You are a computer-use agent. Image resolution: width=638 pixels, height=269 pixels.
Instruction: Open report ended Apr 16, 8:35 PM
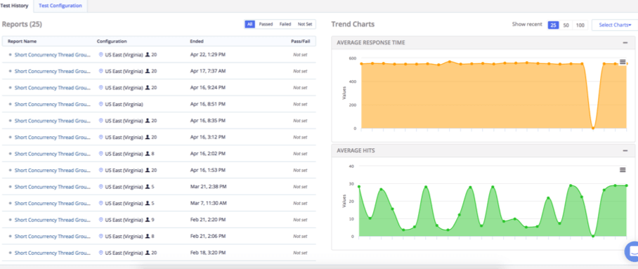(52, 121)
